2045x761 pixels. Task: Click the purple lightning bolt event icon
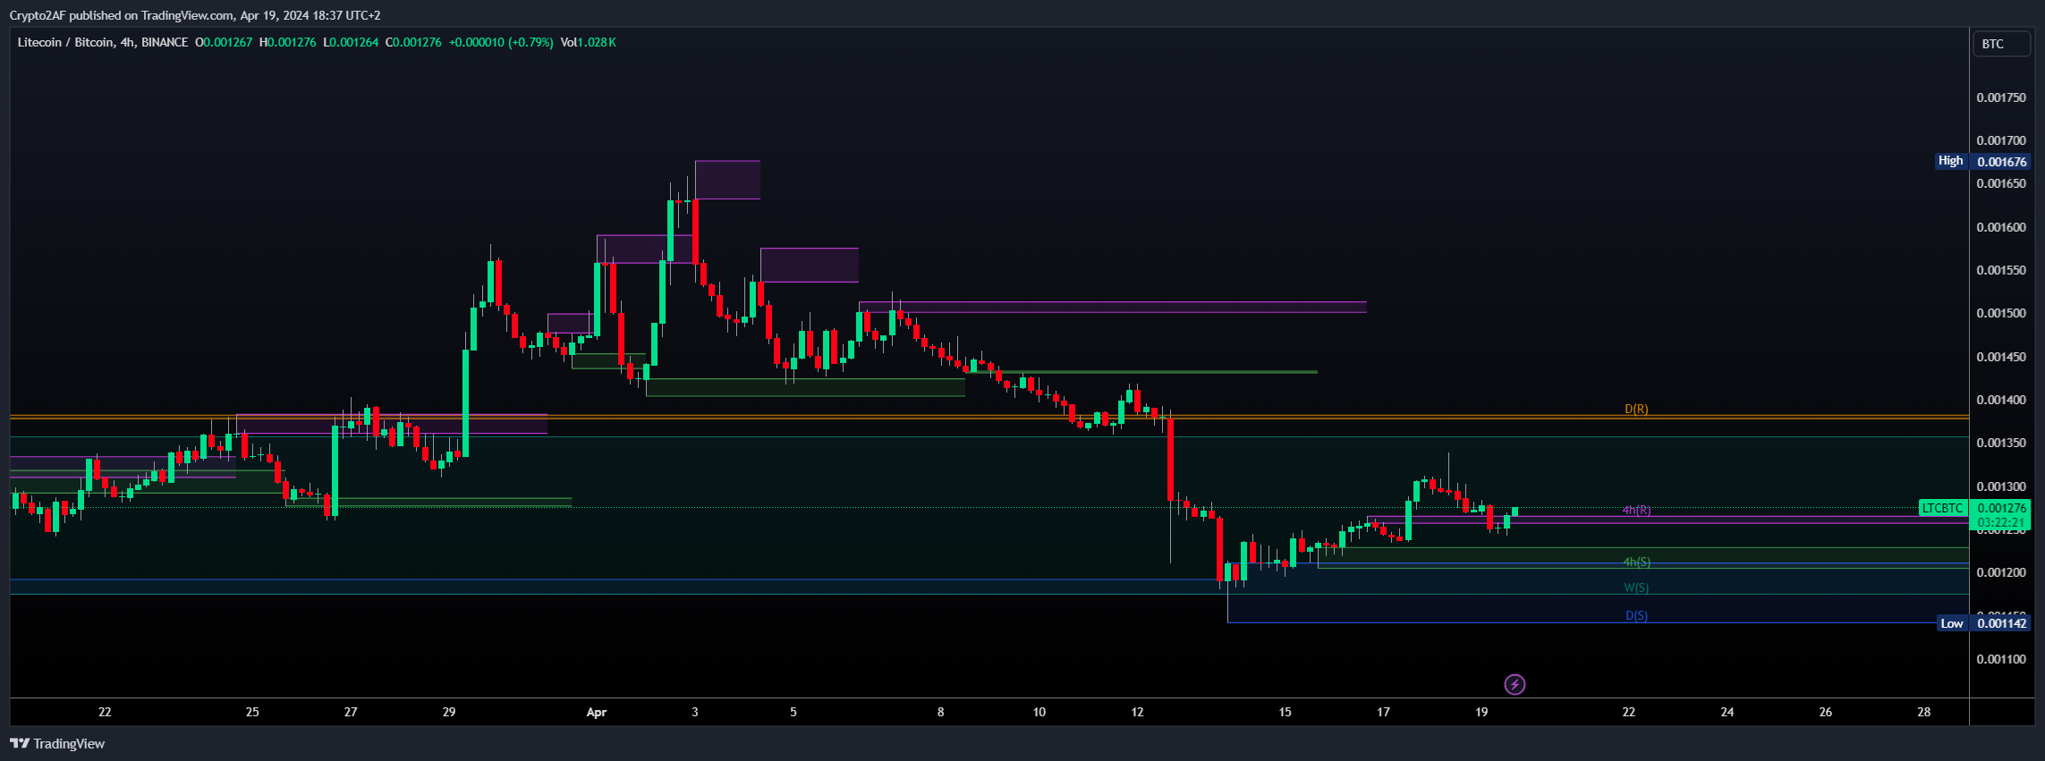[x=1515, y=685]
